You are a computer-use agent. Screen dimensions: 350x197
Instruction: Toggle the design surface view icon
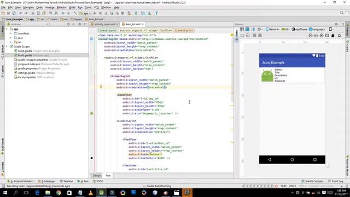point(242,29)
